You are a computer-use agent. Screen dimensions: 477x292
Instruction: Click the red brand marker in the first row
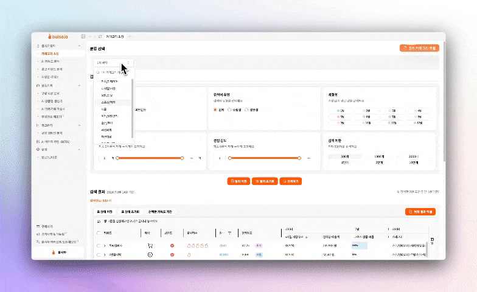[172, 246]
